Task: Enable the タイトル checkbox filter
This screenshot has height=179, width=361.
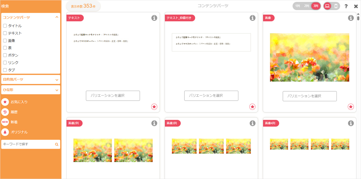Action: point(5,26)
